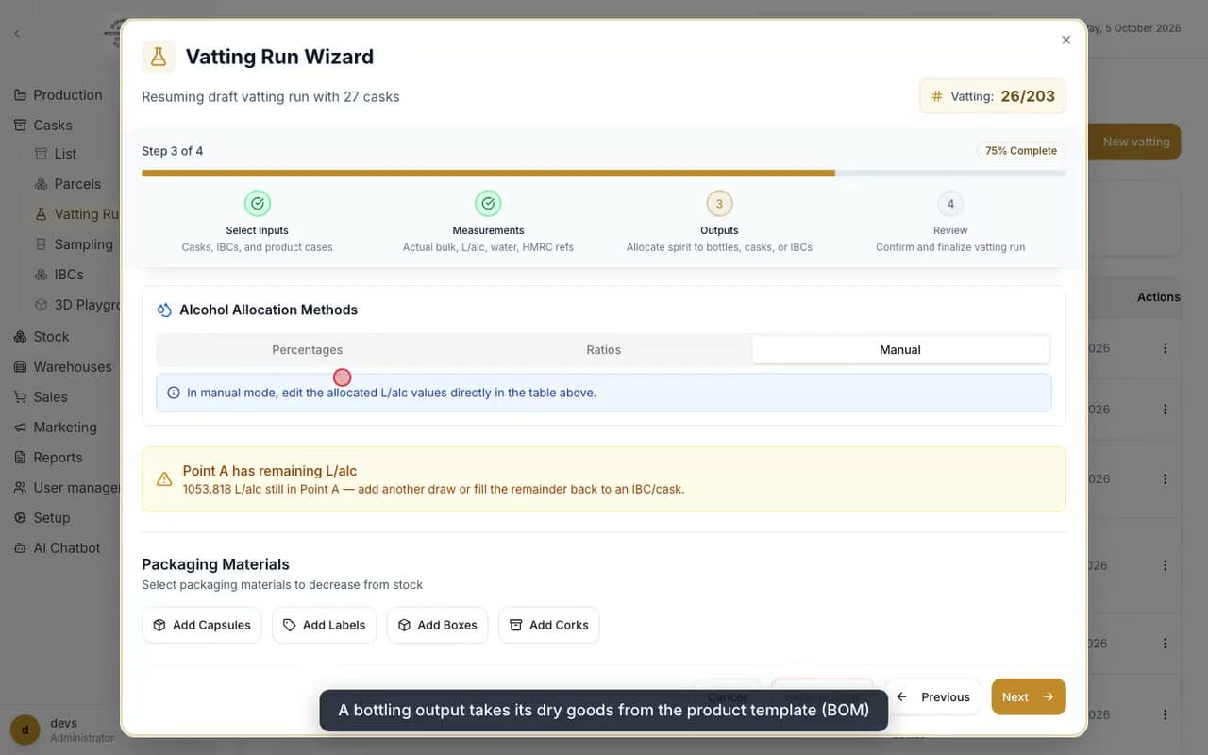Image resolution: width=1208 pixels, height=755 pixels.
Task: Click the Packaging Materials heading
Action: tap(215, 564)
